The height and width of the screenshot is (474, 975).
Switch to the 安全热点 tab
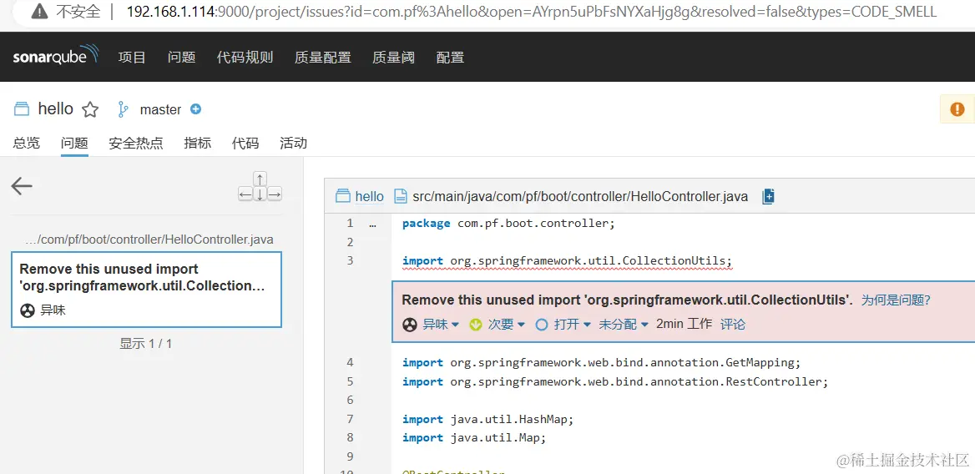[x=135, y=143]
